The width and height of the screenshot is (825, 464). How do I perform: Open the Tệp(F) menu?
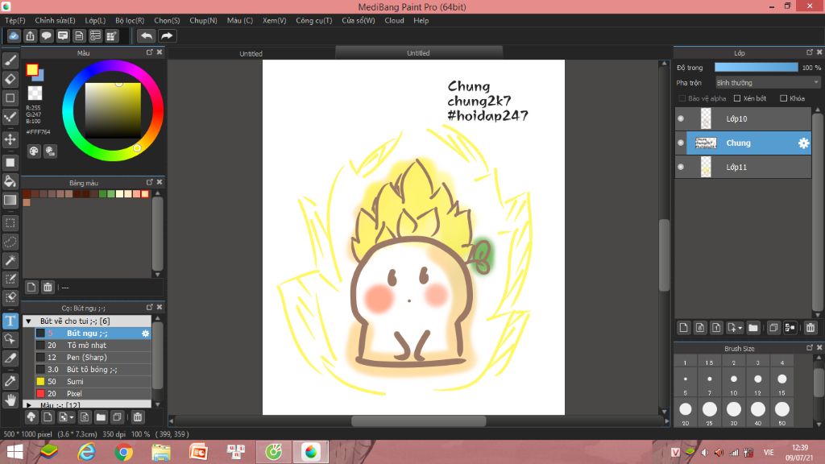(x=15, y=20)
